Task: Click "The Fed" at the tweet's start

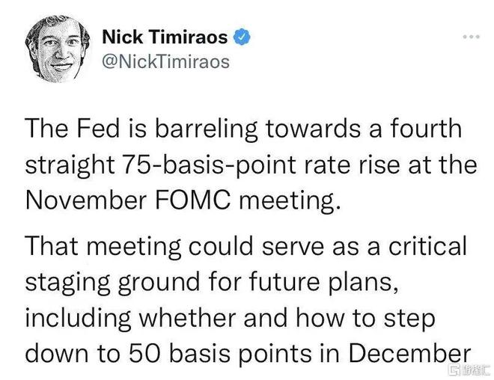Action: [x=73, y=128]
